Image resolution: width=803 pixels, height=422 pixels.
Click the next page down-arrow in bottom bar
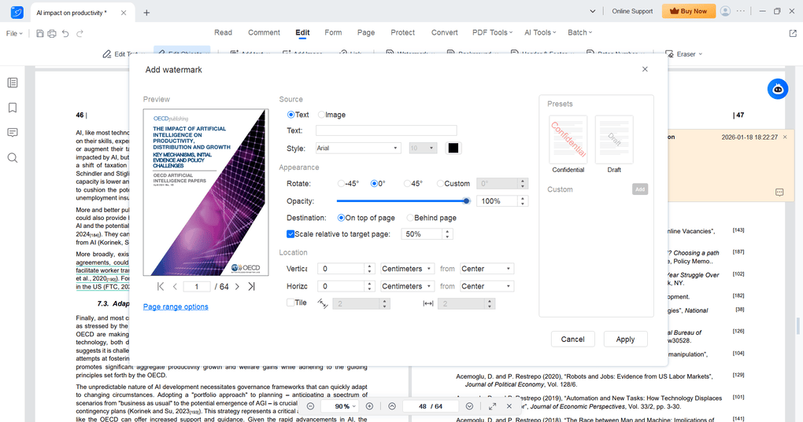coord(470,406)
